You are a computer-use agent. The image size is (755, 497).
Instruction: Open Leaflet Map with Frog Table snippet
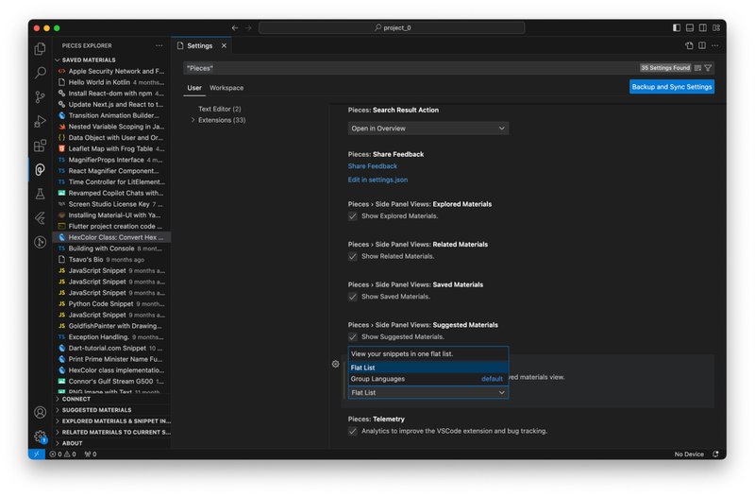point(112,148)
